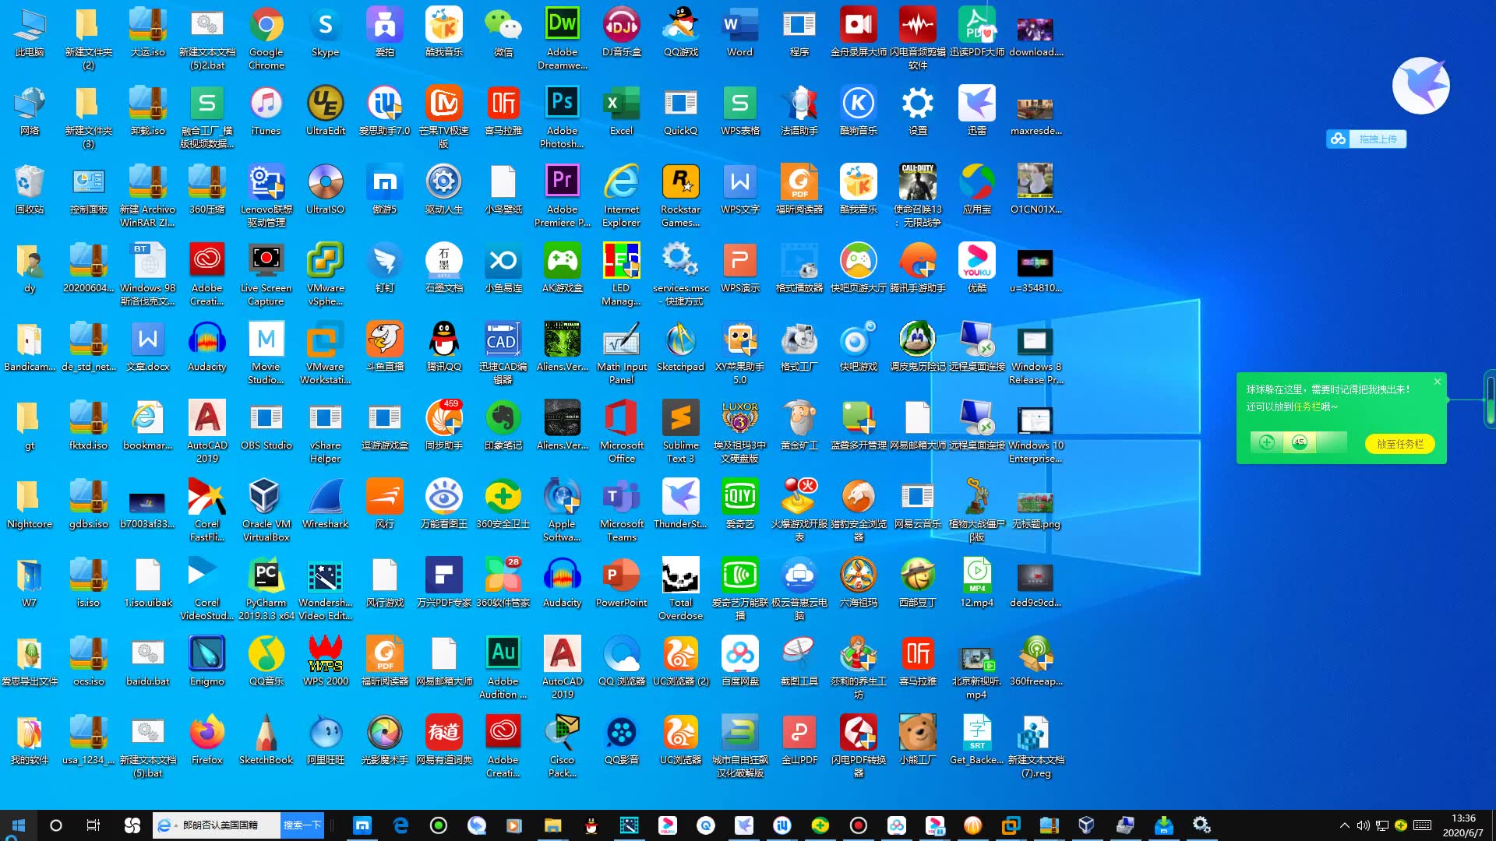Click taskbar search bar icon
This screenshot has width=1496, height=841.
55,825
